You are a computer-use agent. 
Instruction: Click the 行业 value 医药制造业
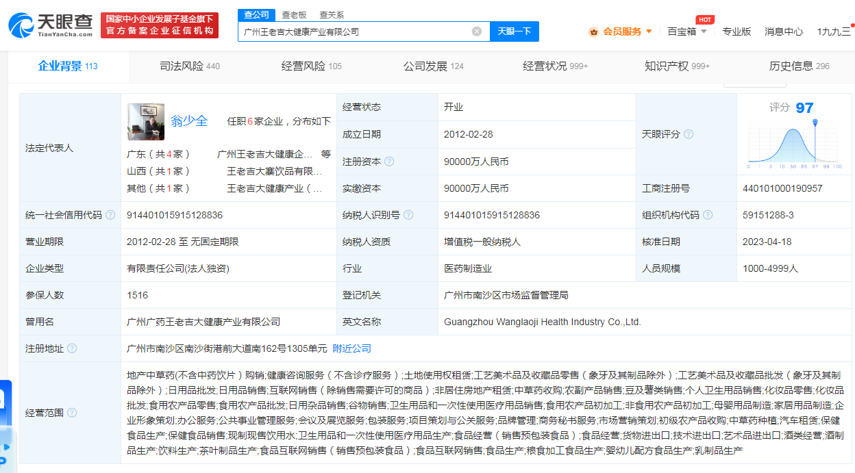[468, 268]
